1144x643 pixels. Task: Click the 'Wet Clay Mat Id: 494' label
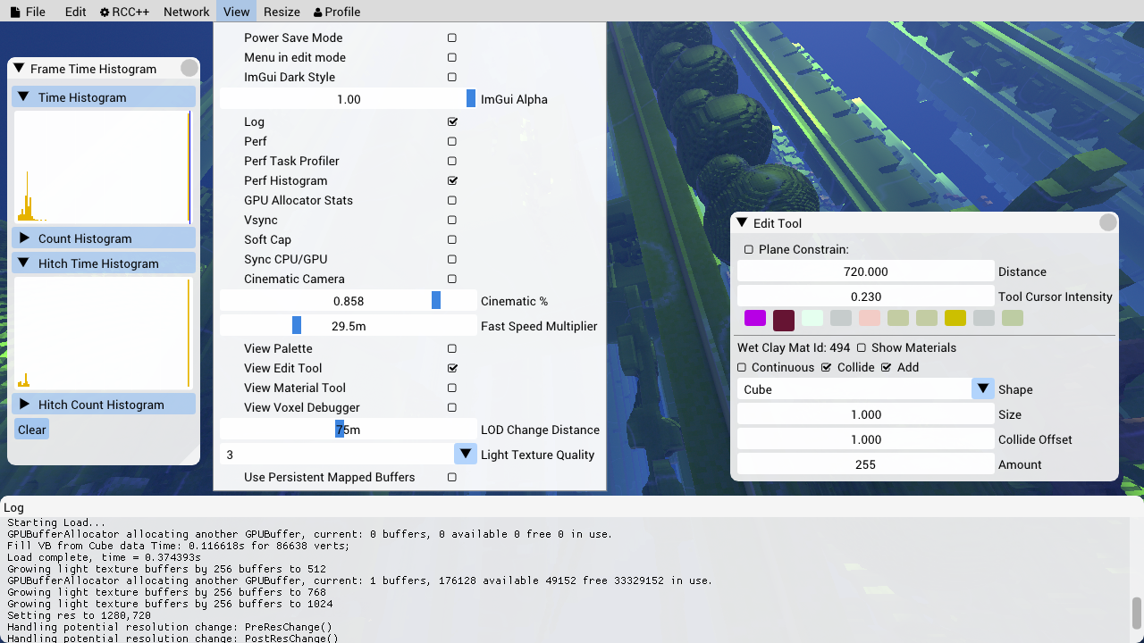pyautogui.click(x=794, y=347)
